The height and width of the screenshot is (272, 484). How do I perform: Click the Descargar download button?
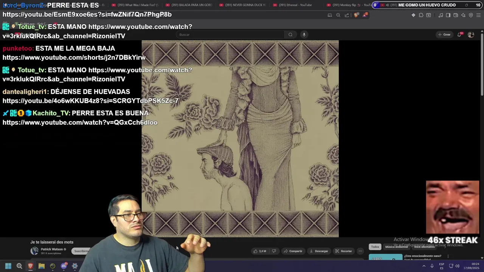[x=319, y=251]
